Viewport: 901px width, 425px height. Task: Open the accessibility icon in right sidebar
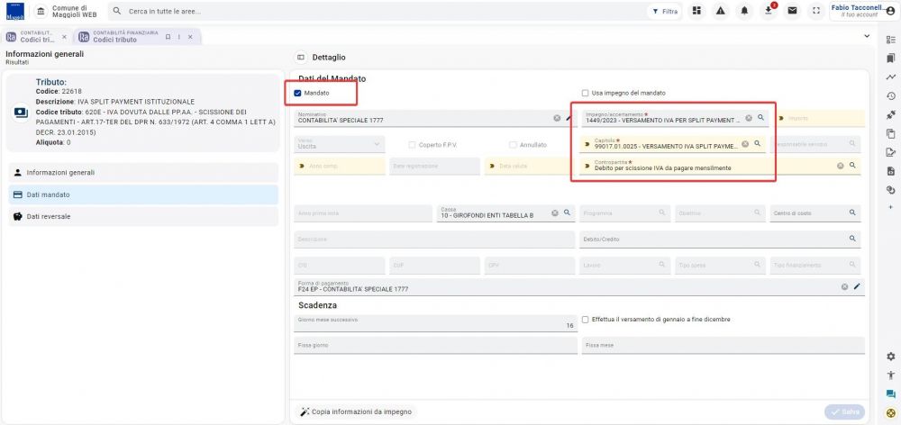click(x=891, y=375)
